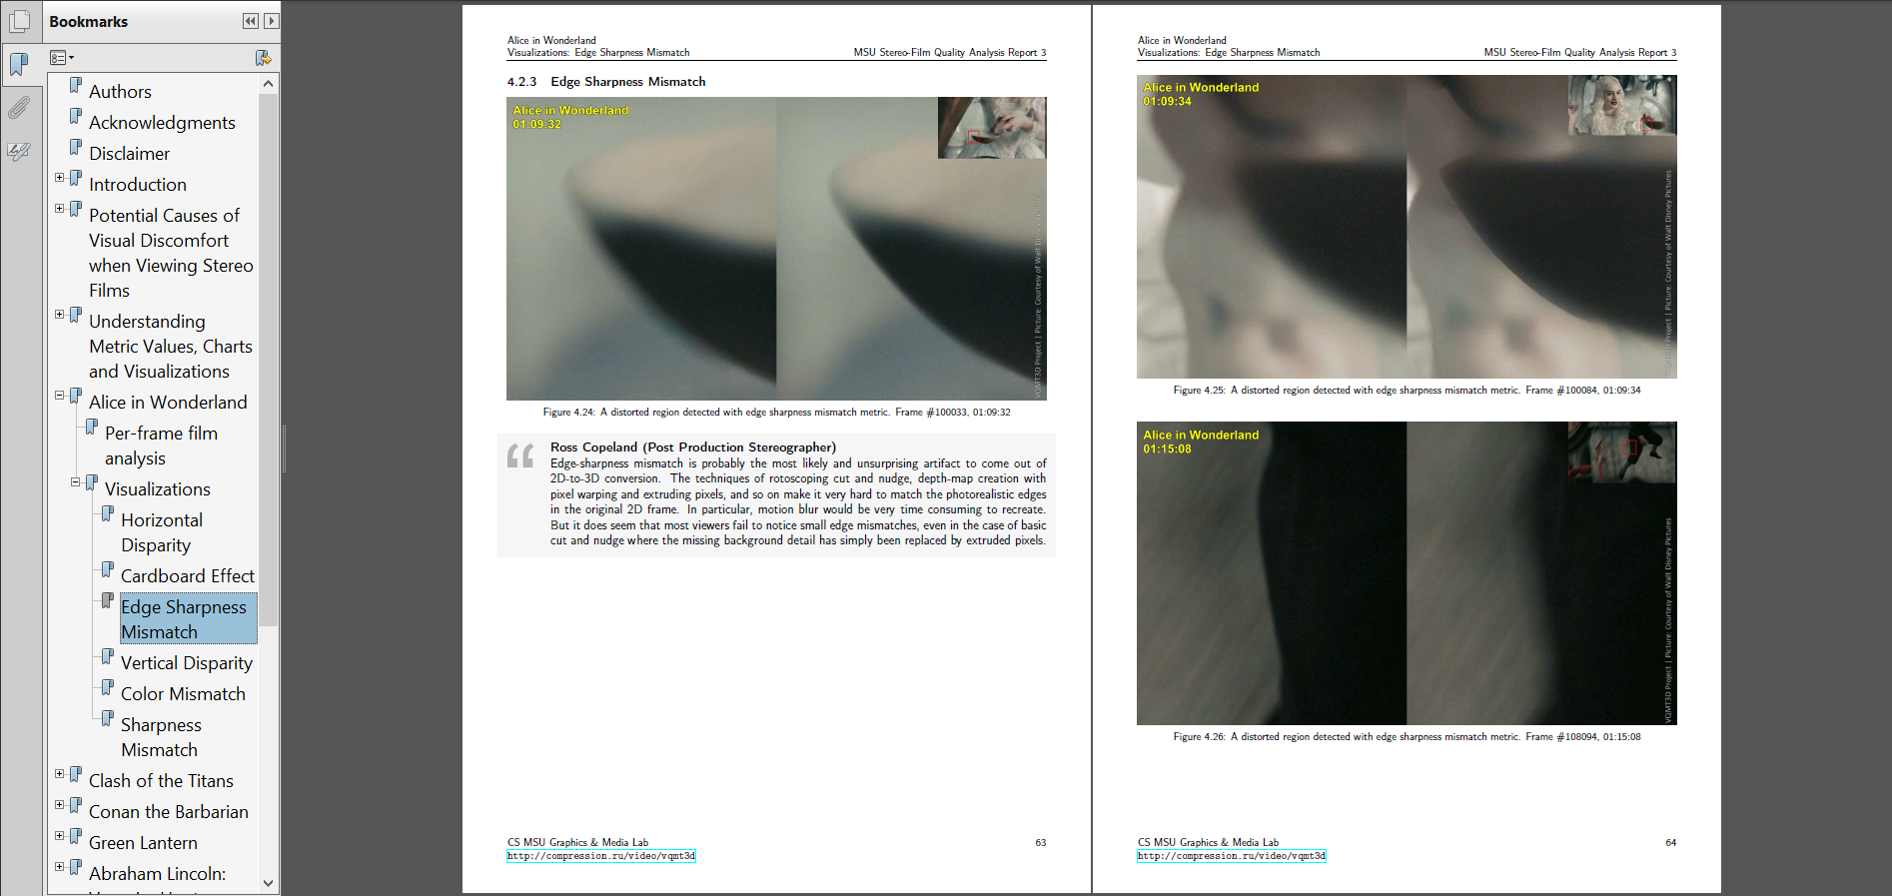Click the inset thumbnail in Figure 4.25
1892x896 pixels.
coord(1622,106)
